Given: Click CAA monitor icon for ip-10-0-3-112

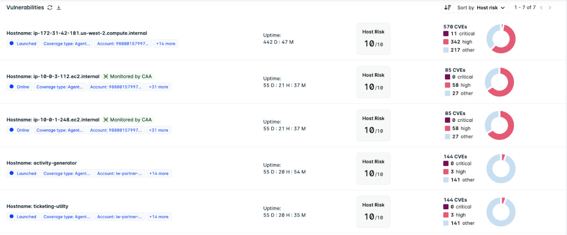Looking at the screenshot, I should point(106,76).
